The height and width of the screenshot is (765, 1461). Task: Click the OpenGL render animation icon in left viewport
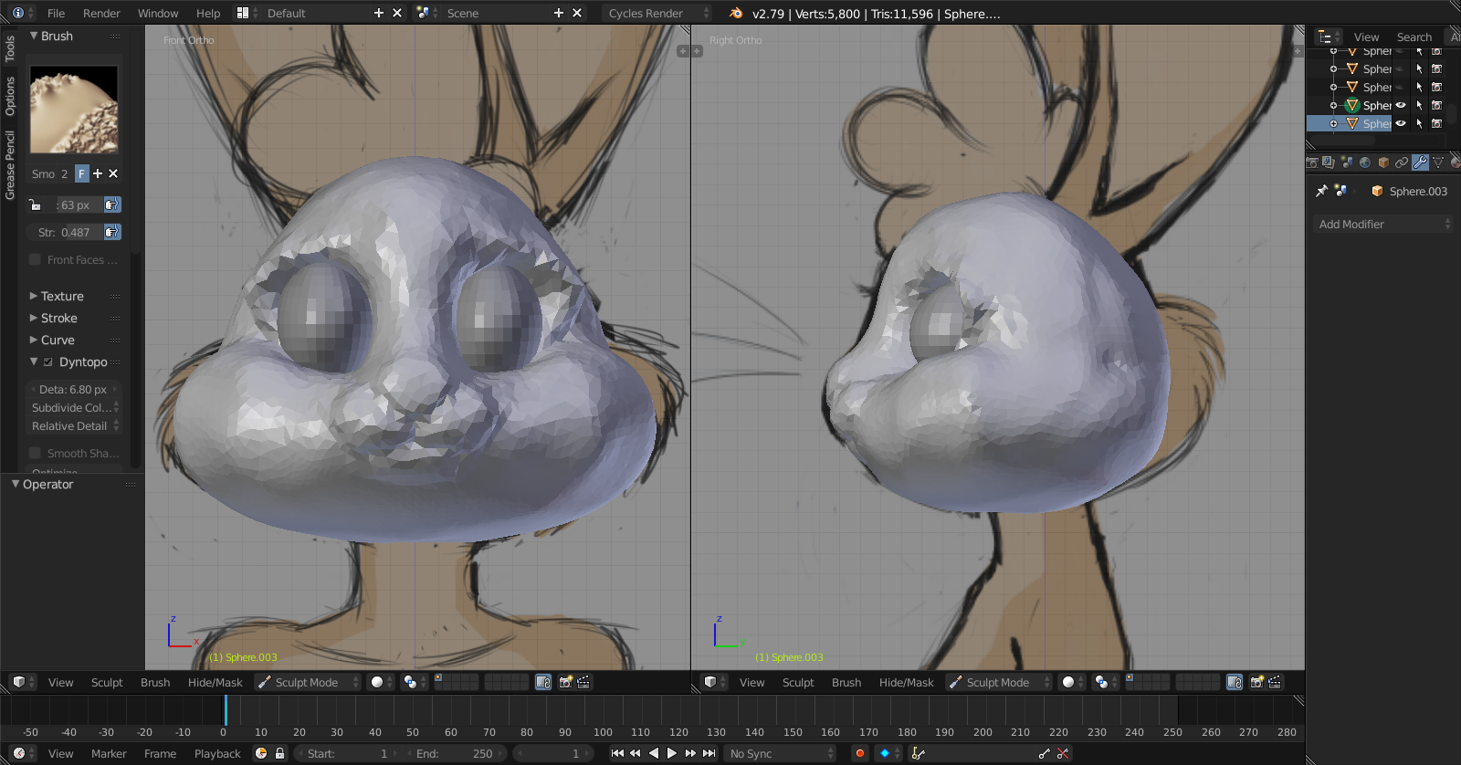583,682
